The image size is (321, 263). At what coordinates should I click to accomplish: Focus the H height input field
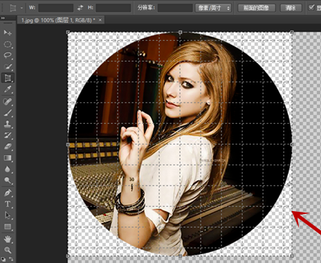pos(113,8)
